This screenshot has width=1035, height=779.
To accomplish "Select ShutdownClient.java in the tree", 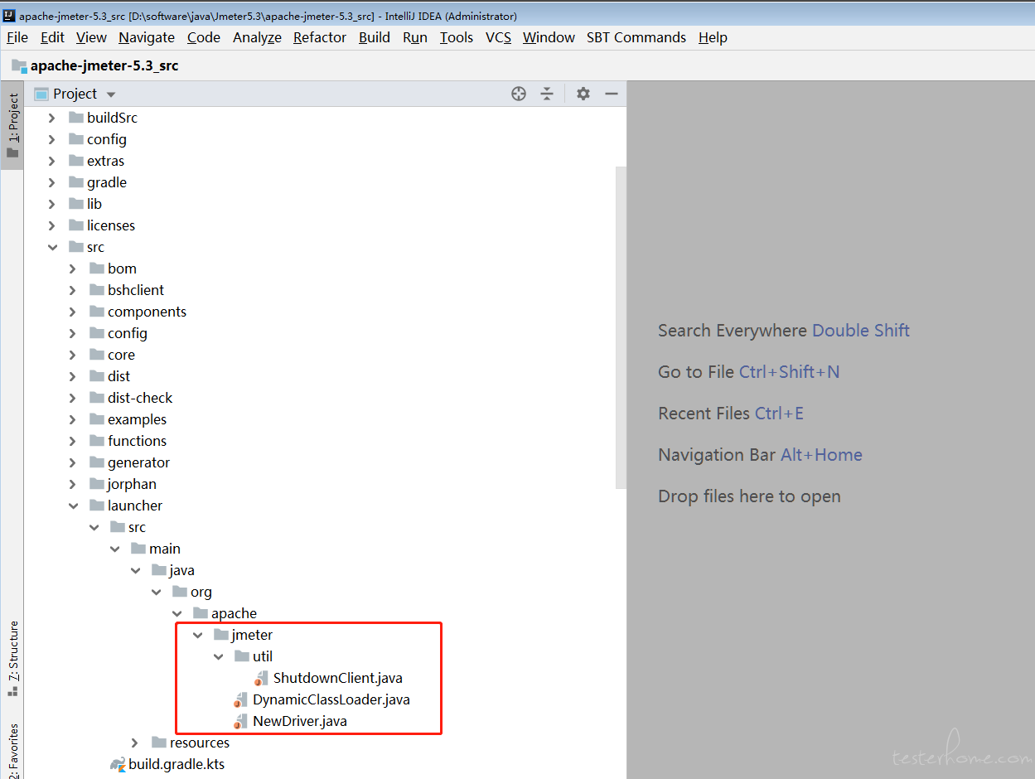I will point(338,678).
